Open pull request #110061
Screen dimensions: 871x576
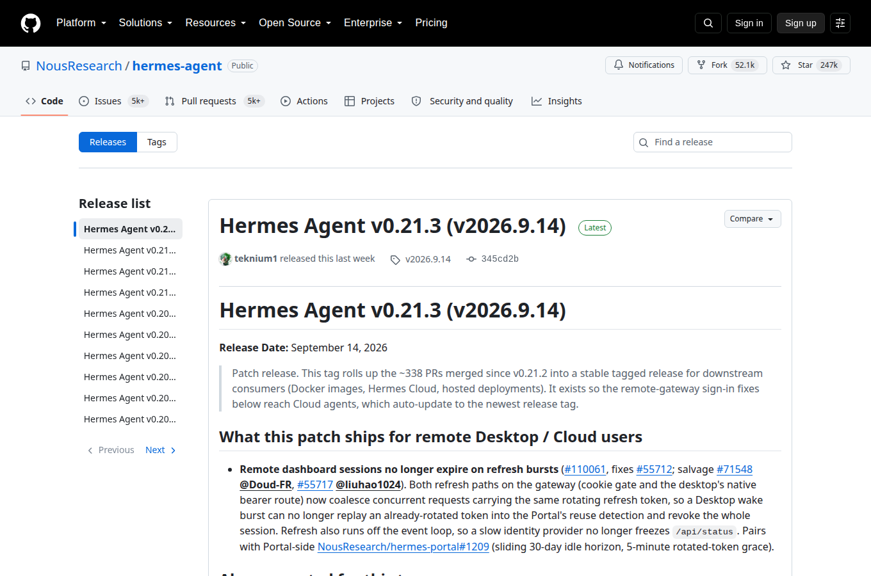tap(585, 469)
